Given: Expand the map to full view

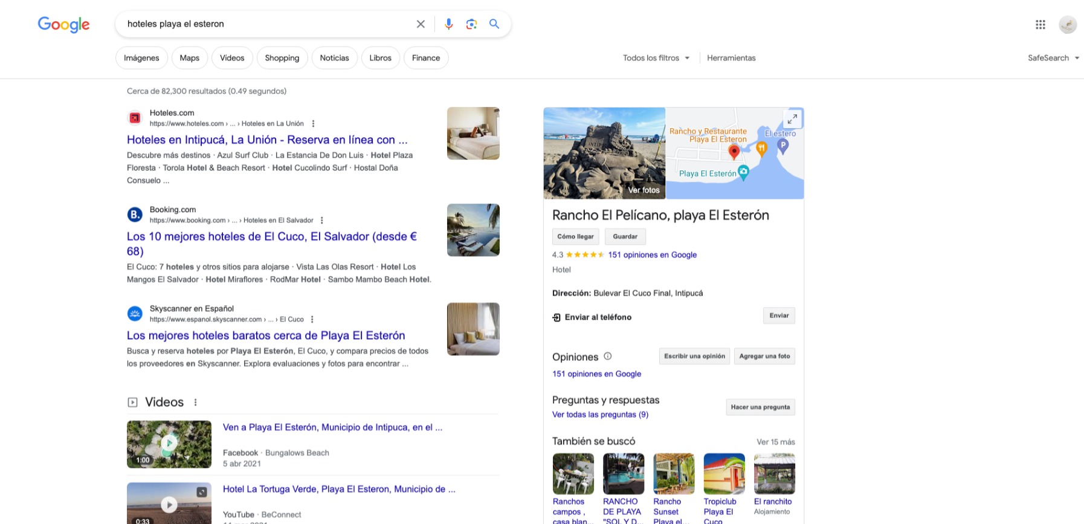Looking at the screenshot, I should pos(792,119).
